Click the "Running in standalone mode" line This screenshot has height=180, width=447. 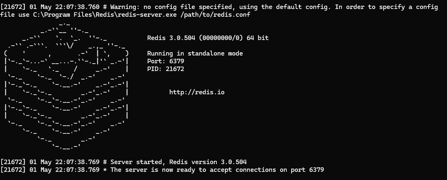pyautogui.click(x=195, y=53)
